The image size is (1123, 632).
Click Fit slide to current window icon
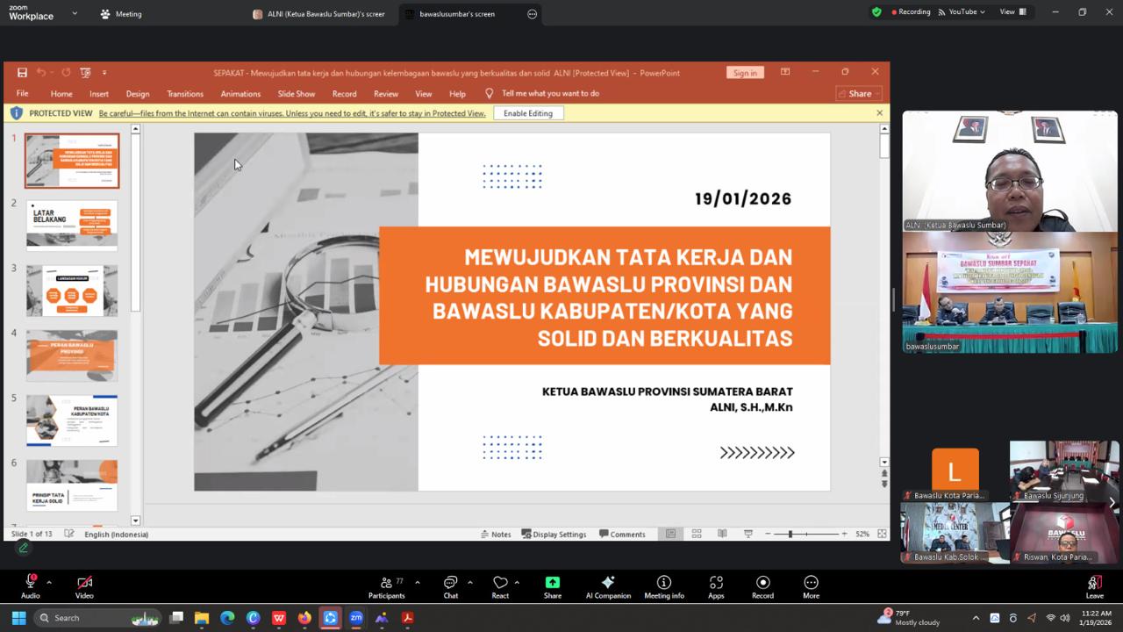click(x=882, y=534)
